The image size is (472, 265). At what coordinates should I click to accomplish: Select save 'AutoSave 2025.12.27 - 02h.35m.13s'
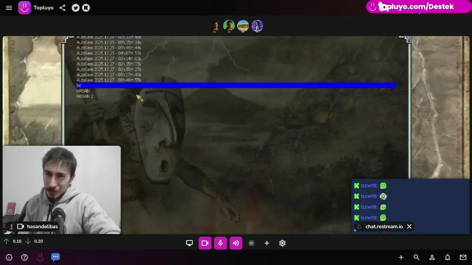pyautogui.click(x=109, y=64)
